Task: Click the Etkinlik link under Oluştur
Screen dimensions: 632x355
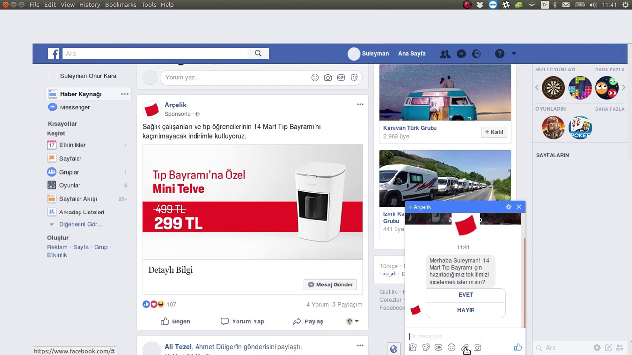Action: click(x=57, y=255)
